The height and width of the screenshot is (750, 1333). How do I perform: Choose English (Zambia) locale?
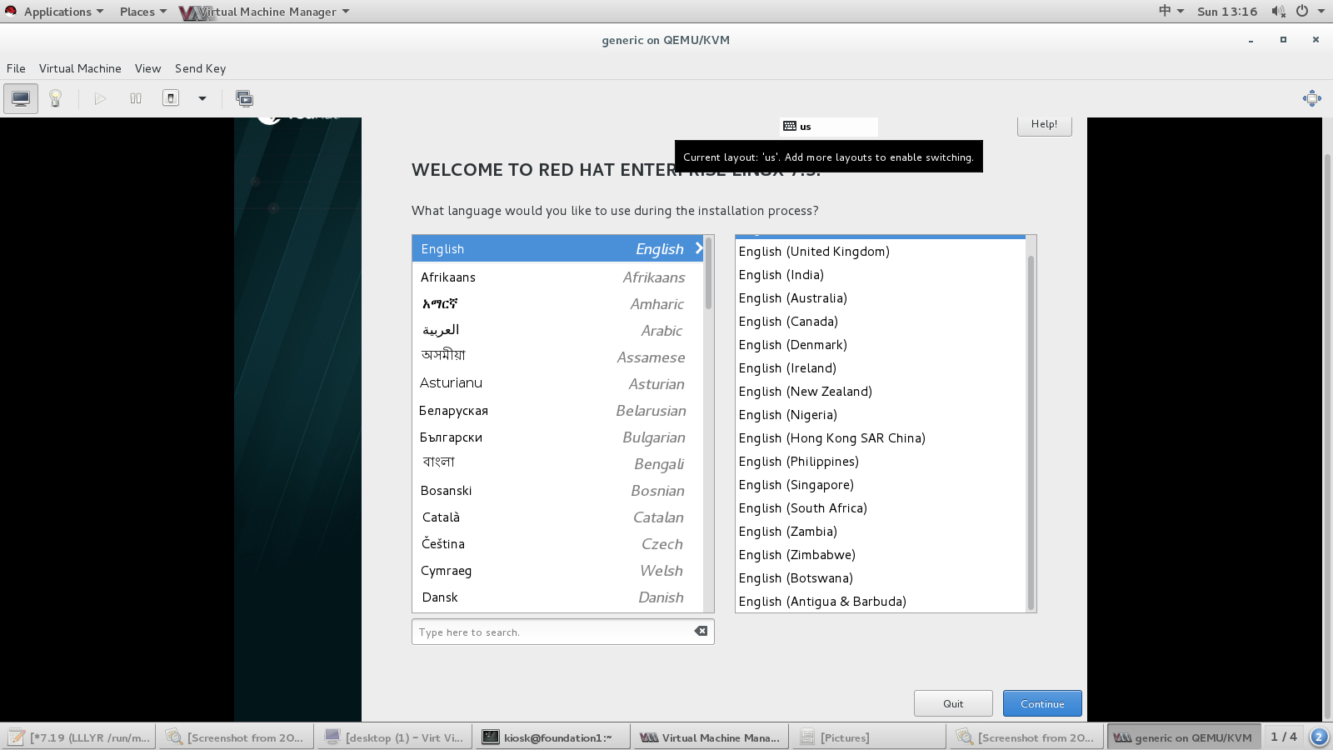[x=880, y=531]
